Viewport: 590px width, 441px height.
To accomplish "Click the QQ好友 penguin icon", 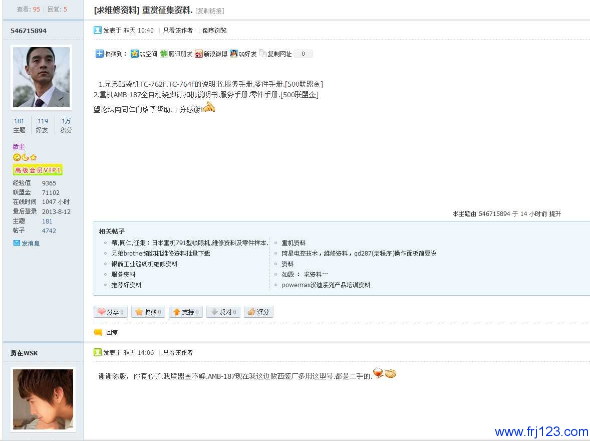I will [234, 54].
